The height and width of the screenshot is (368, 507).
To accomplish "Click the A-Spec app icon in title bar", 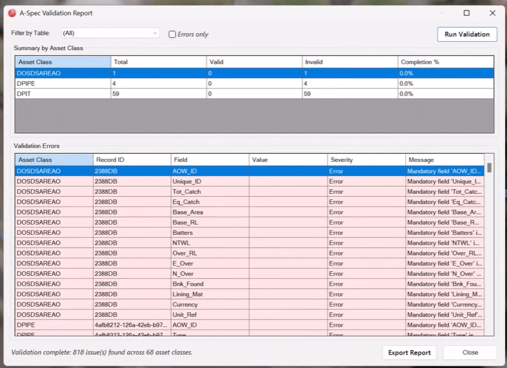I will pyautogui.click(x=12, y=13).
